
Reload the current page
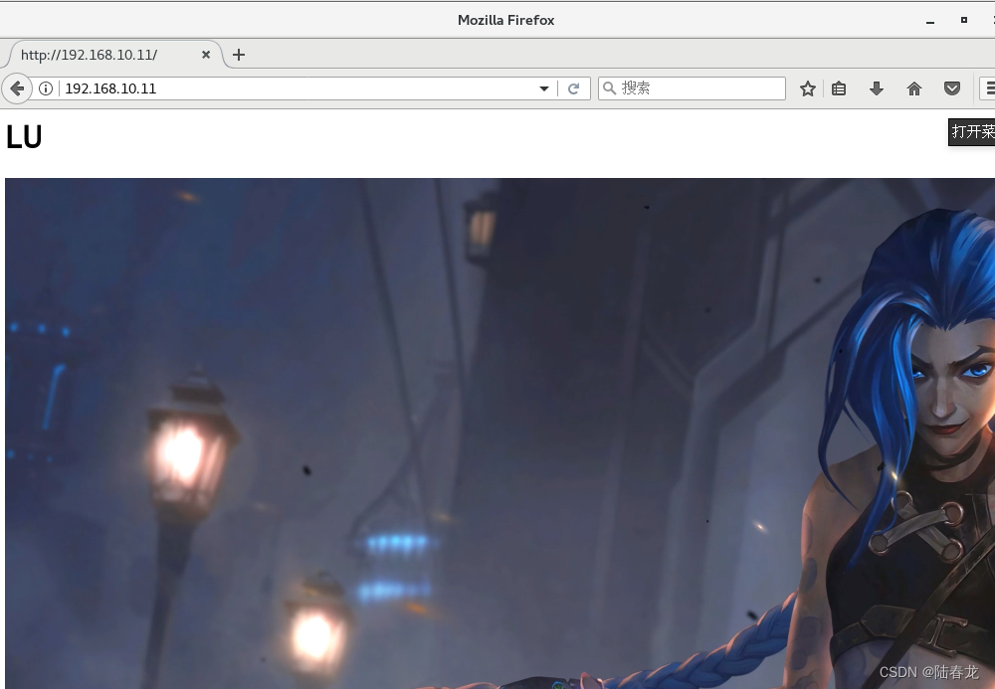[x=574, y=88]
